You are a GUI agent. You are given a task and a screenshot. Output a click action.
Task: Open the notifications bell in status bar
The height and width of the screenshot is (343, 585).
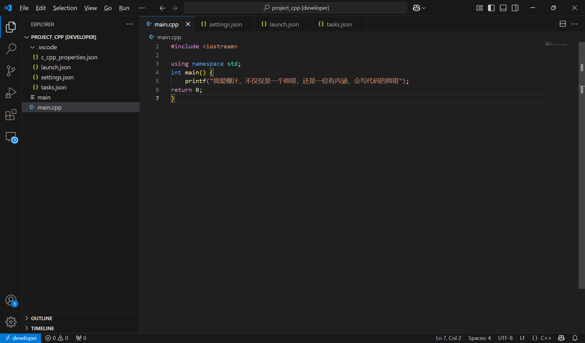point(575,338)
